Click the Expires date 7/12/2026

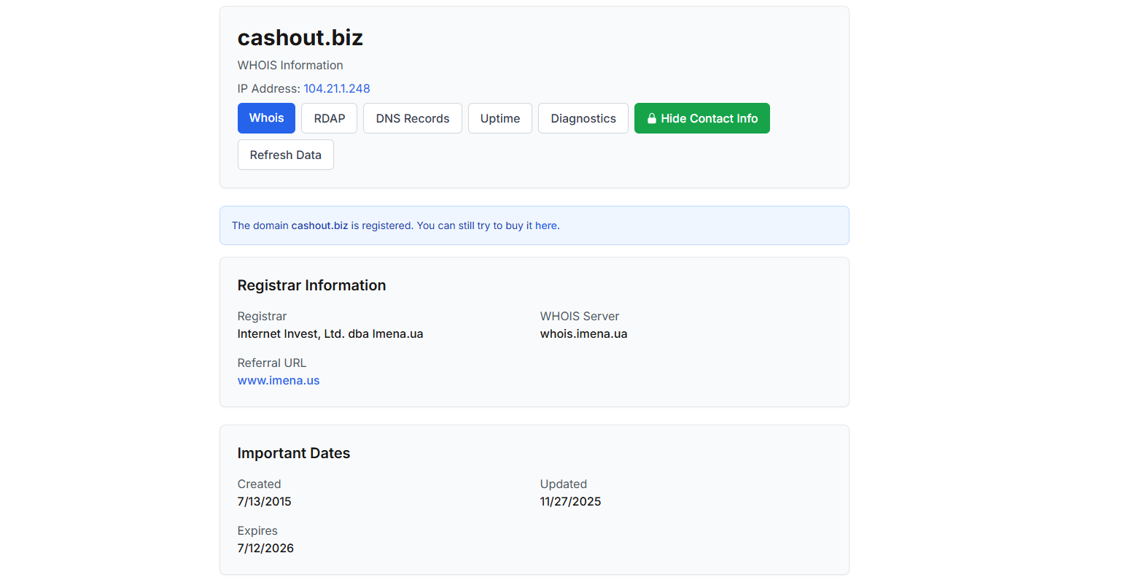(x=265, y=548)
